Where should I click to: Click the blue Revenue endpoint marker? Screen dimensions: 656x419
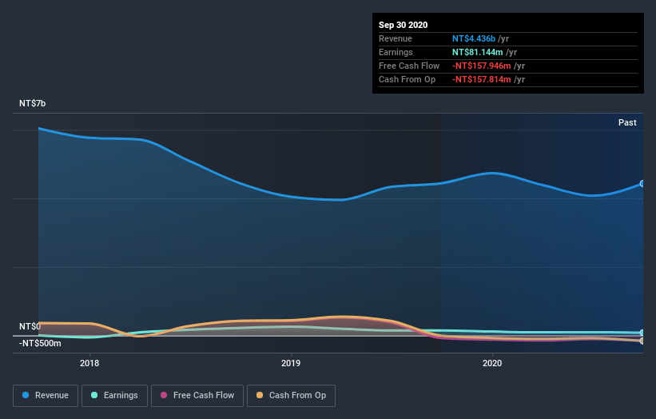[x=642, y=183]
